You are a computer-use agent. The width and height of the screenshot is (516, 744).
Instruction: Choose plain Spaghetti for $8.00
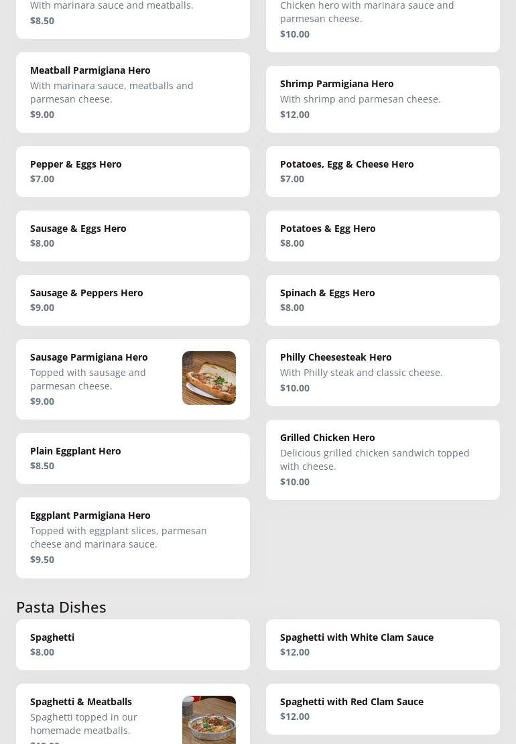tap(133, 645)
